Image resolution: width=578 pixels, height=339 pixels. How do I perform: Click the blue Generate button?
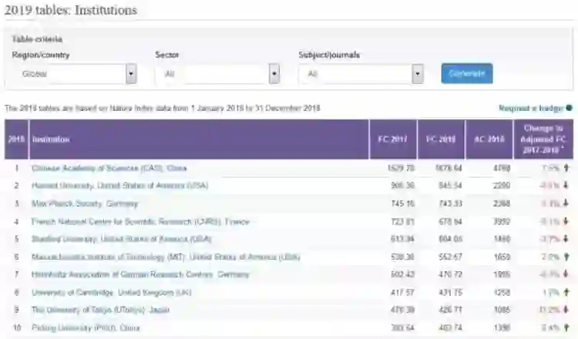[x=467, y=73]
